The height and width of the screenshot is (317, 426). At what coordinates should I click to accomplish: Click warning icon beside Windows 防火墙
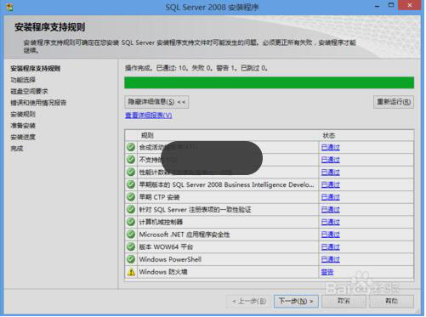[x=131, y=272]
